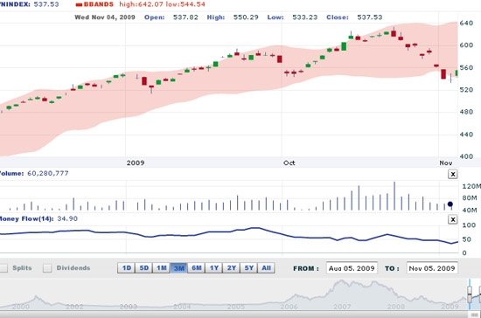Toggle the Splits checkbox
The width and height of the screenshot is (481, 318).
[x=3, y=268]
